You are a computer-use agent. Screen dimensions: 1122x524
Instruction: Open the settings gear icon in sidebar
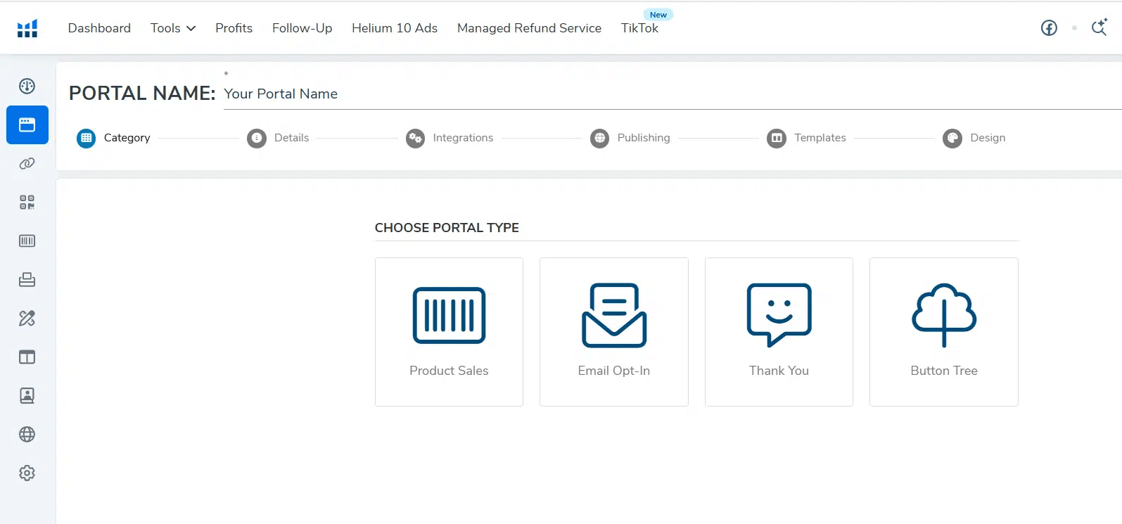coord(27,473)
